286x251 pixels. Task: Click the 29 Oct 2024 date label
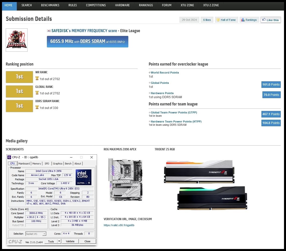[x=189, y=20]
